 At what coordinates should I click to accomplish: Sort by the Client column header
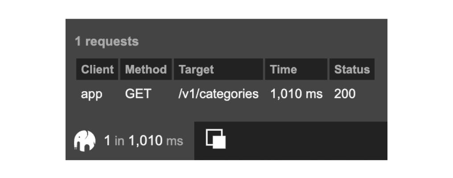97,69
